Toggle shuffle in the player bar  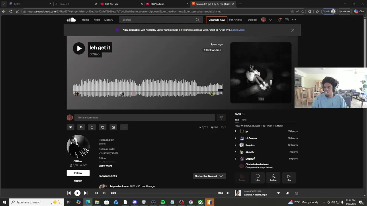[x=97, y=193]
